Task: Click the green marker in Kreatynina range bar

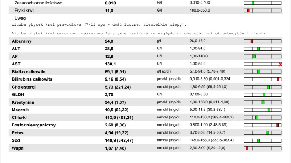Action: [263, 102]
